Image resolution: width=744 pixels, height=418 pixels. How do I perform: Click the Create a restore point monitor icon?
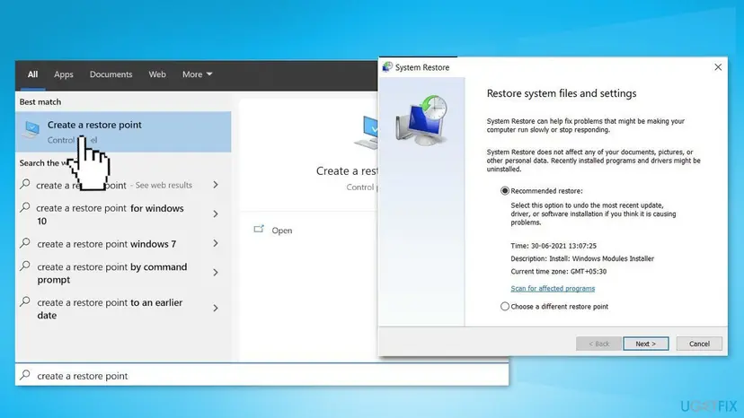[31, 129]
